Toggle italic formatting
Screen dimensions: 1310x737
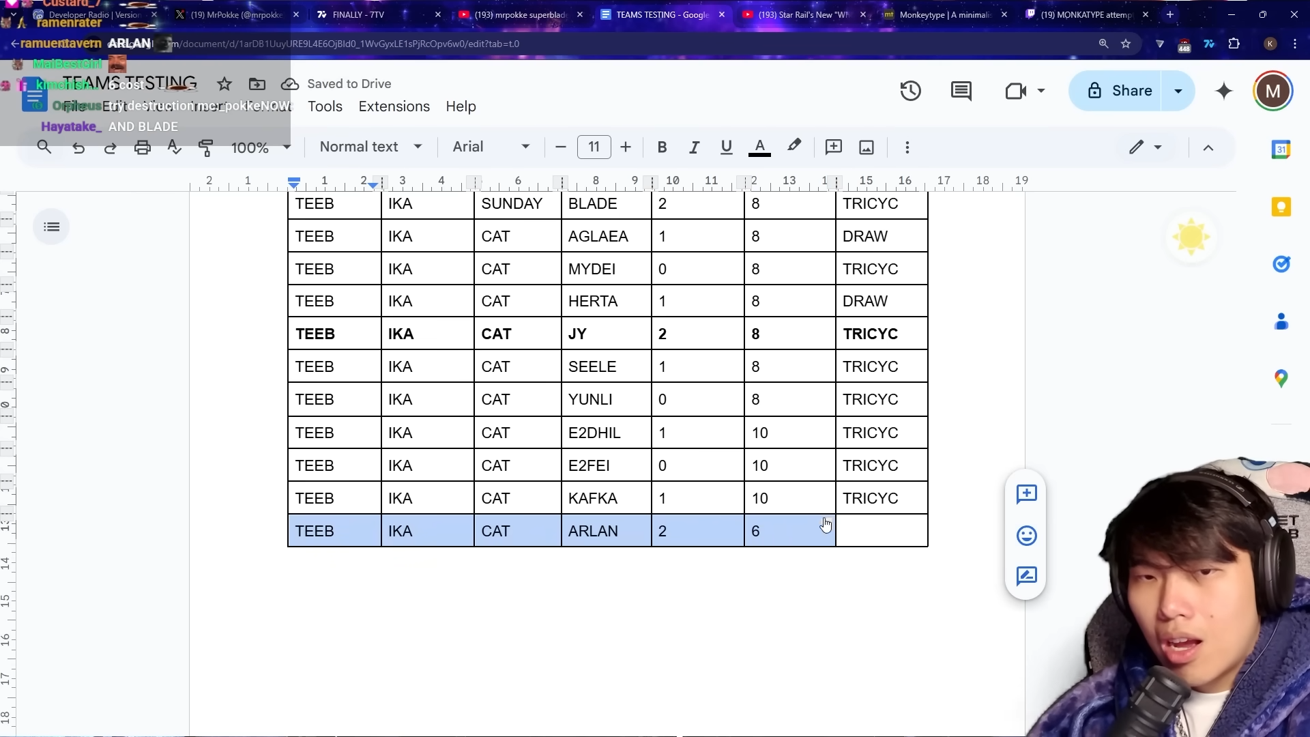tap(694, 147)
